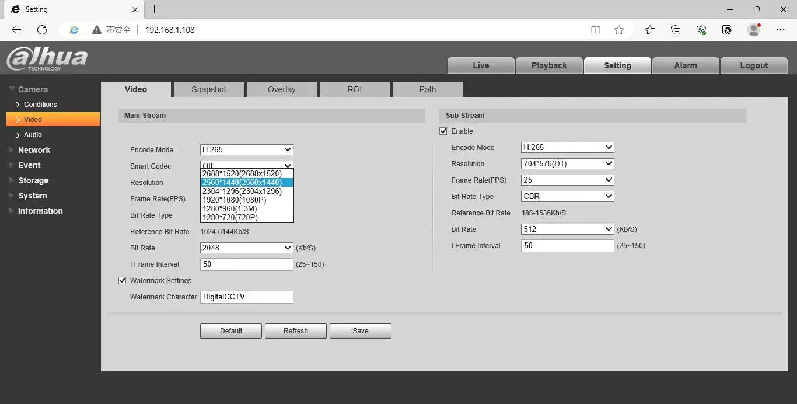This screenshot has height=404, width=797.
Task: Select 2304*1296 resolution option
Action: tap(247, 191)
